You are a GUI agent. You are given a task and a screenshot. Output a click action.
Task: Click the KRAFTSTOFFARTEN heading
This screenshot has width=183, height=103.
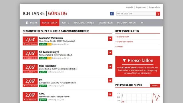tap(127, 31)
